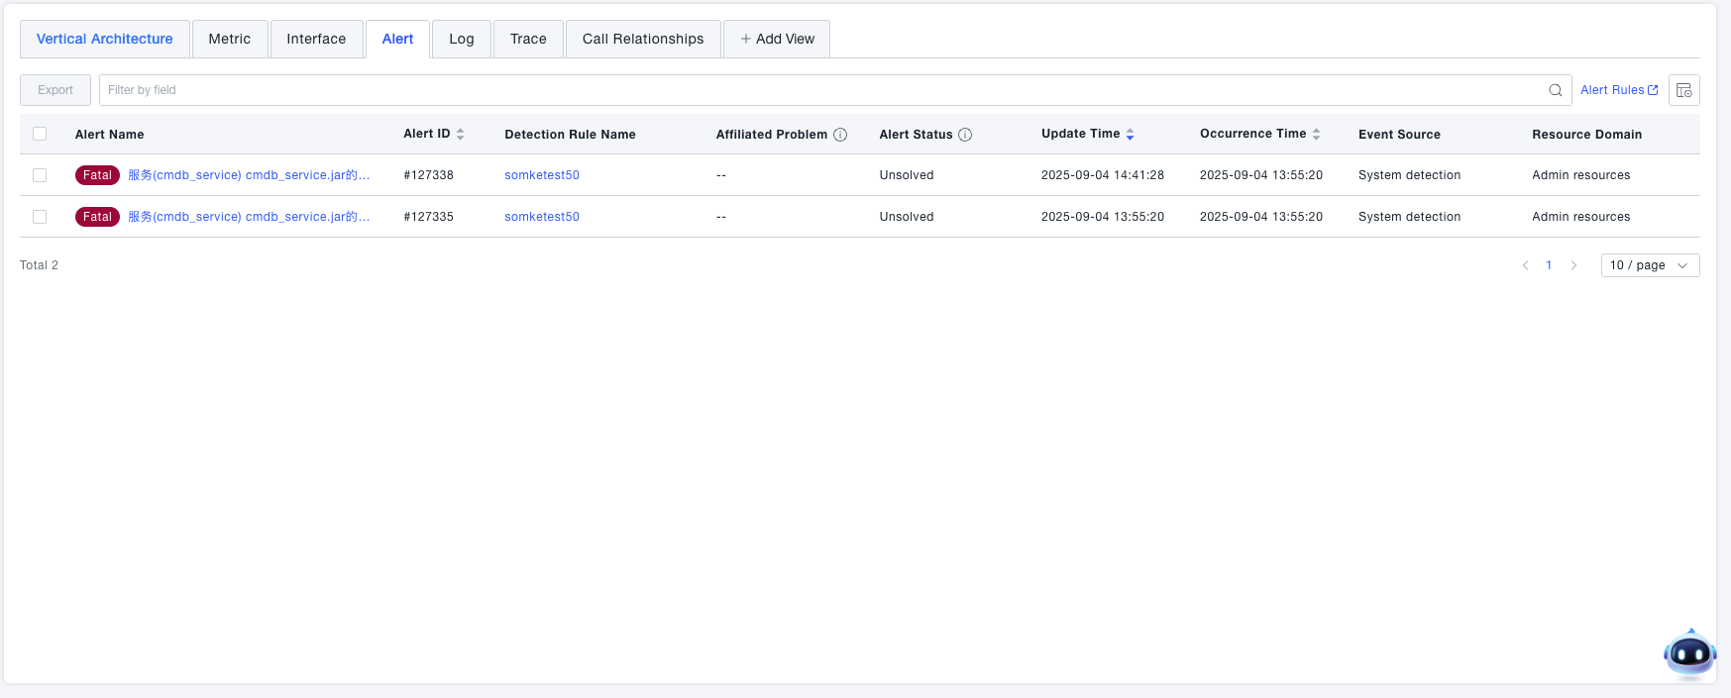1731x698 pixels.
Task: Open the column settings icon beside Alert Rules
Action: point(1683,90)
